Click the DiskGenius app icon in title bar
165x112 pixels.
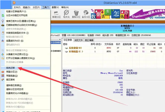[x=14, y=3]
